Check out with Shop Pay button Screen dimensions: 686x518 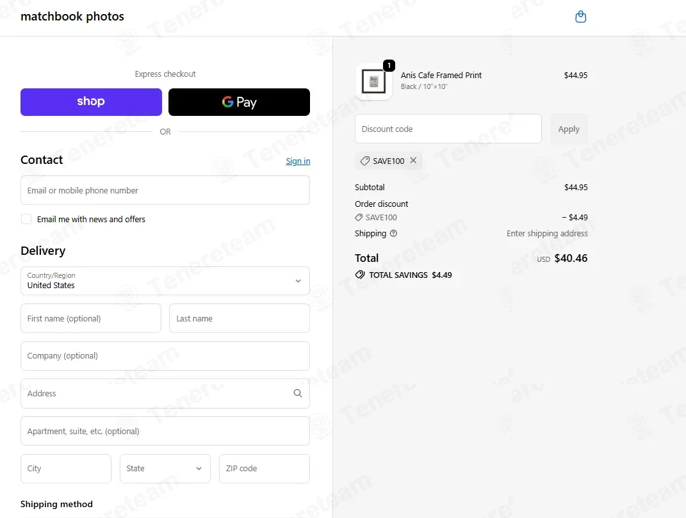pyautogui.click(x=91, y=102)
